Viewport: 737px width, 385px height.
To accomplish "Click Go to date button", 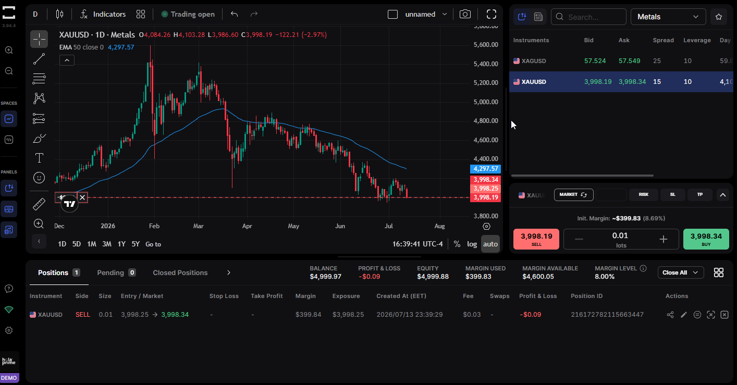I will [x=153, y=244].
